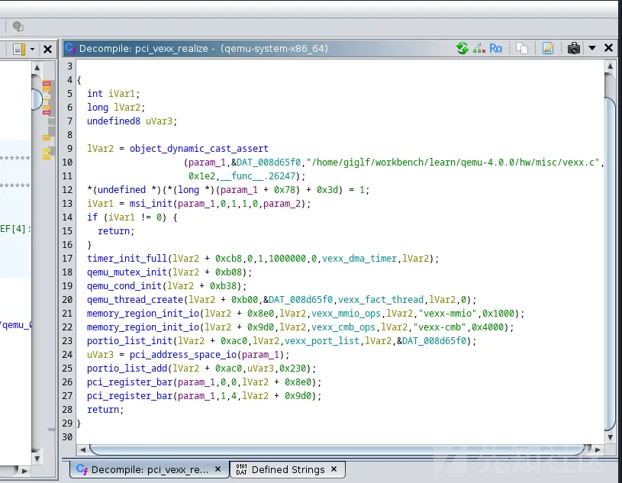622x483 pixels.
Task: Take a snapshot with the camera icon
Action: coord(574,48)
